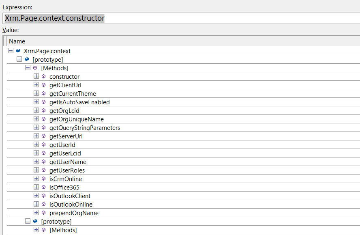The image size is (360, 235).
Task: Expand the getQueryStringParameters node
Action: coord(36,128)
